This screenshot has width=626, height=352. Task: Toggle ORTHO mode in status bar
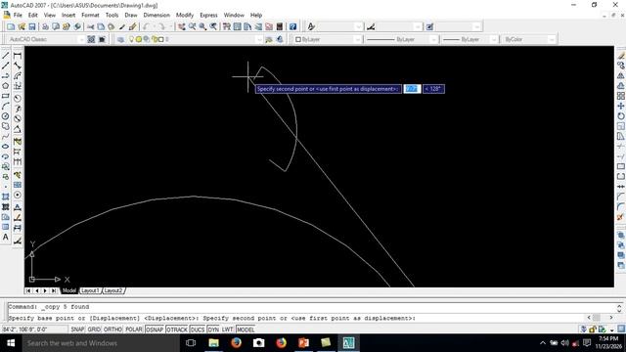point(112,330)
